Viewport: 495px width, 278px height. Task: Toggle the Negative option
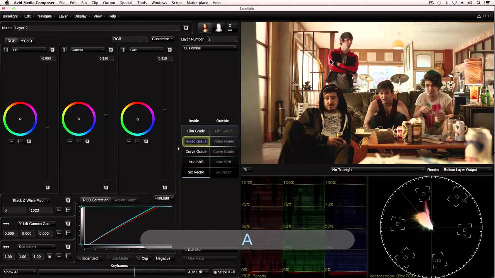tap(163, 258)
